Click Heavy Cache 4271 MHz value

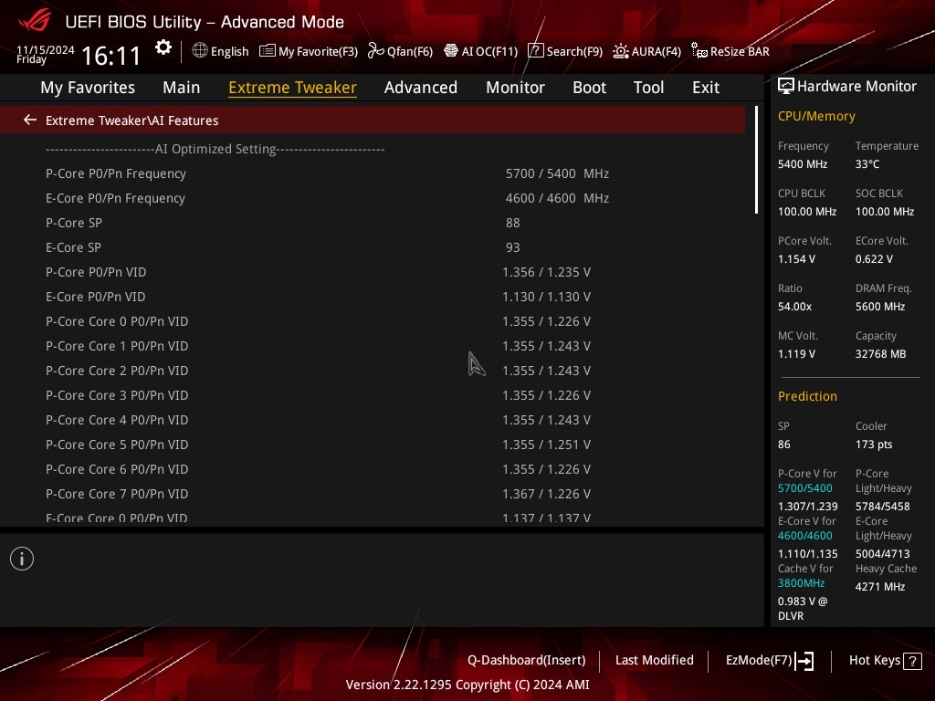pyautogui.click(x=880, y=587)
